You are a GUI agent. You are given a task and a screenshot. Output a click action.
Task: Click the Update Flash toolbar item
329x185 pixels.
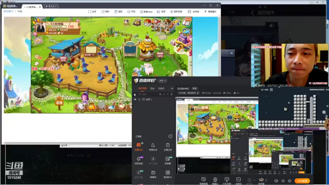click(x=146, y=12)
